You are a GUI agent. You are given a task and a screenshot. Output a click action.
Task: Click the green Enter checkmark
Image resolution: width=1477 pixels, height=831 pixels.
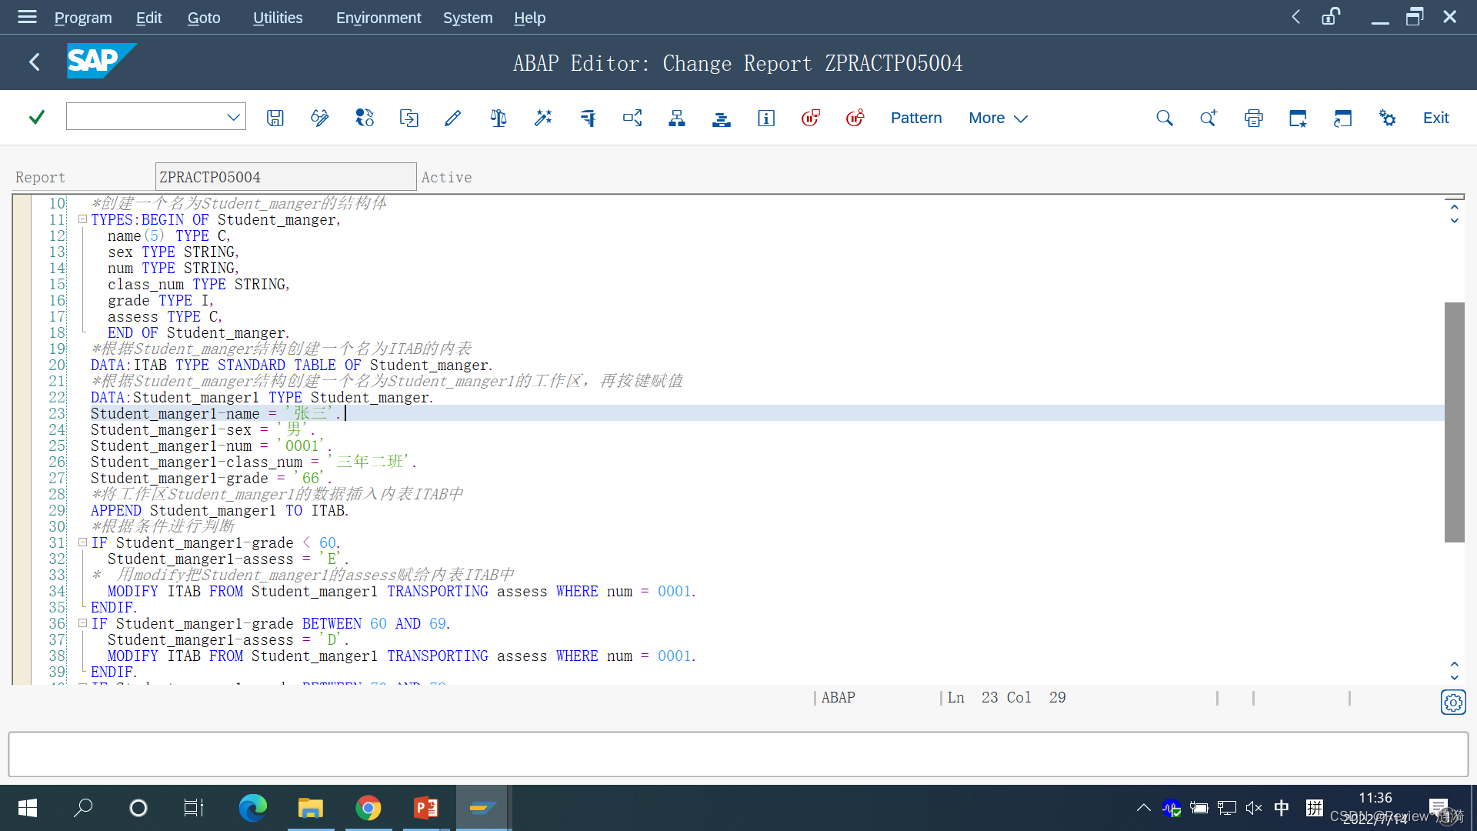click(36, 117)
